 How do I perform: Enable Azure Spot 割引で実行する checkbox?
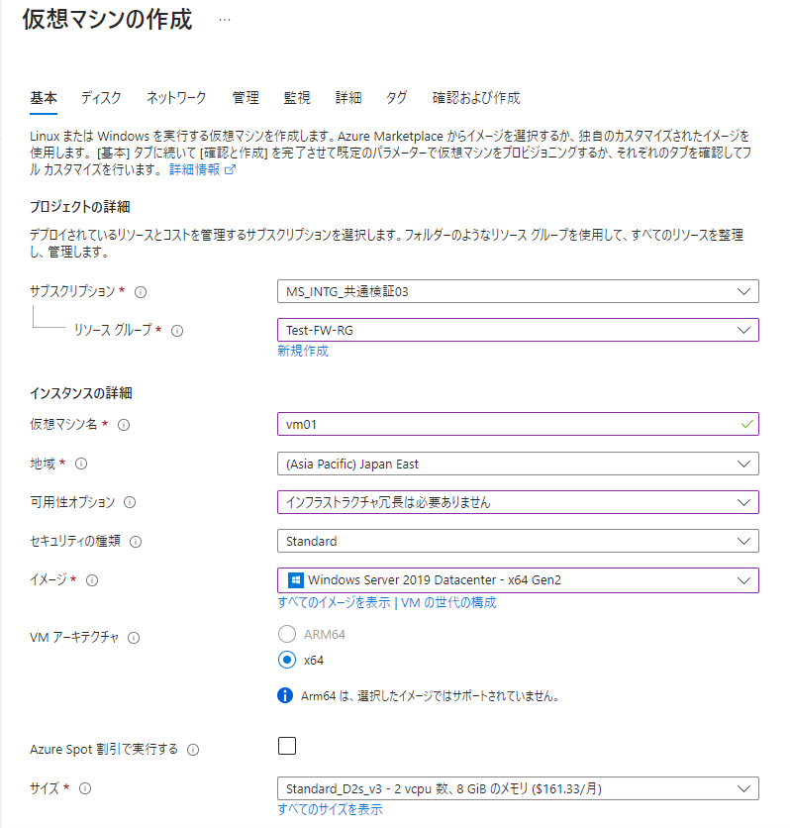click(x=287, y=747)
